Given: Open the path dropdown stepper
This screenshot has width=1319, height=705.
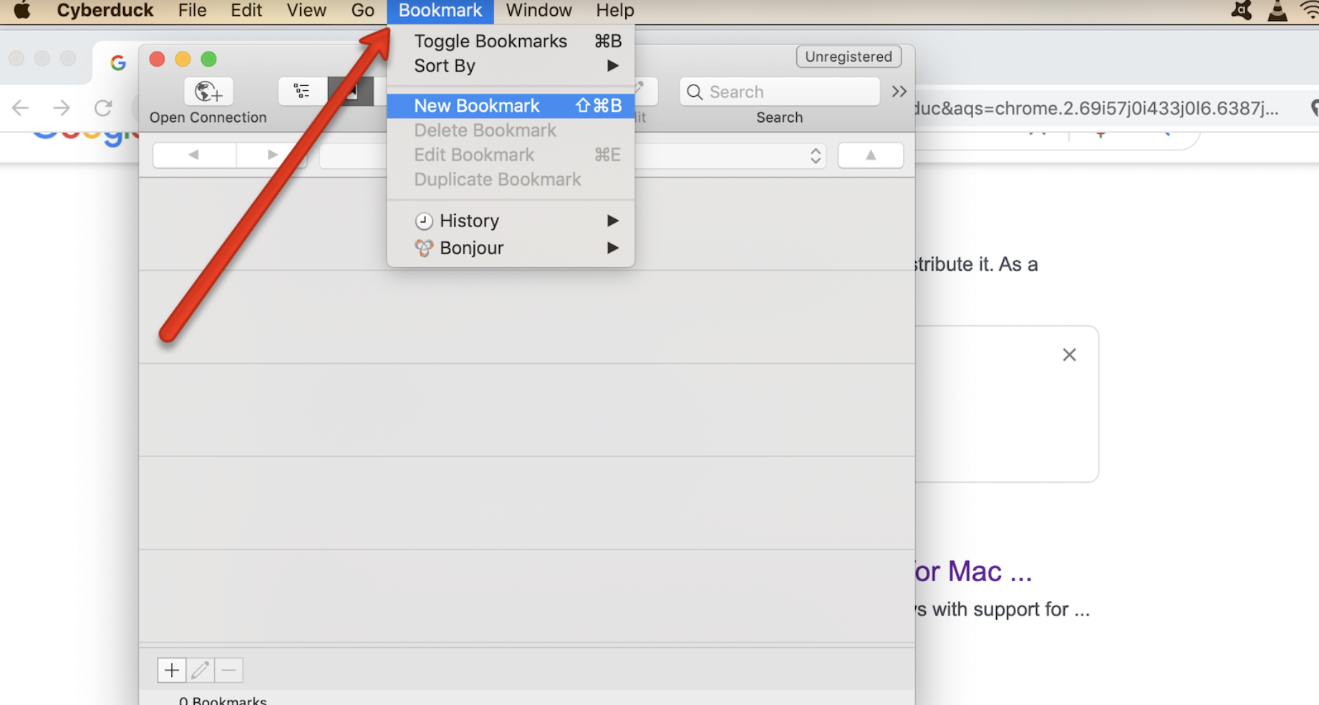Looking at the screenshot, I should 816,155.
